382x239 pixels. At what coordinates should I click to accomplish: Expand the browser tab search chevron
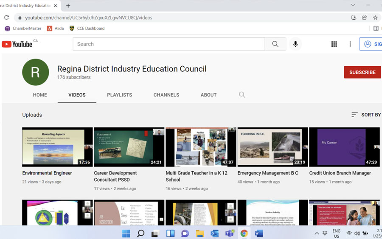point(353,5)
